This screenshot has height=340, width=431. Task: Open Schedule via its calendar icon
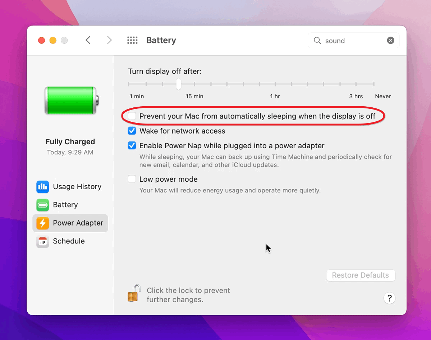pos(42,241)
